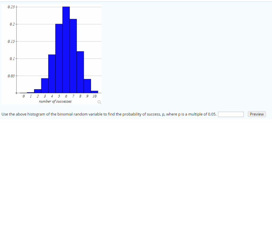Click the question text about probability of success

106,114
